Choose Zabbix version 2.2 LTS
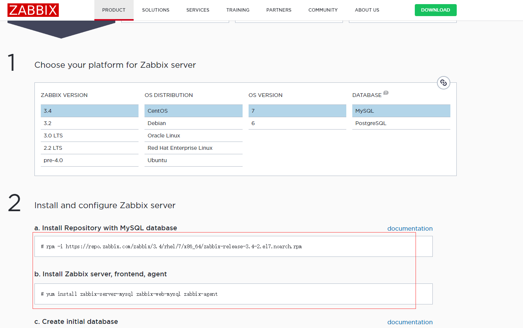 point(89,148)
